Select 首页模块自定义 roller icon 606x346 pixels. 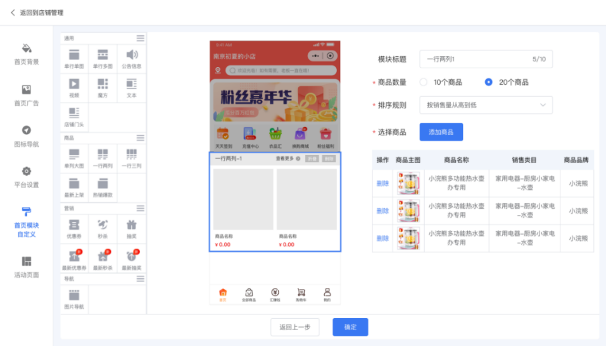(27, 211)
